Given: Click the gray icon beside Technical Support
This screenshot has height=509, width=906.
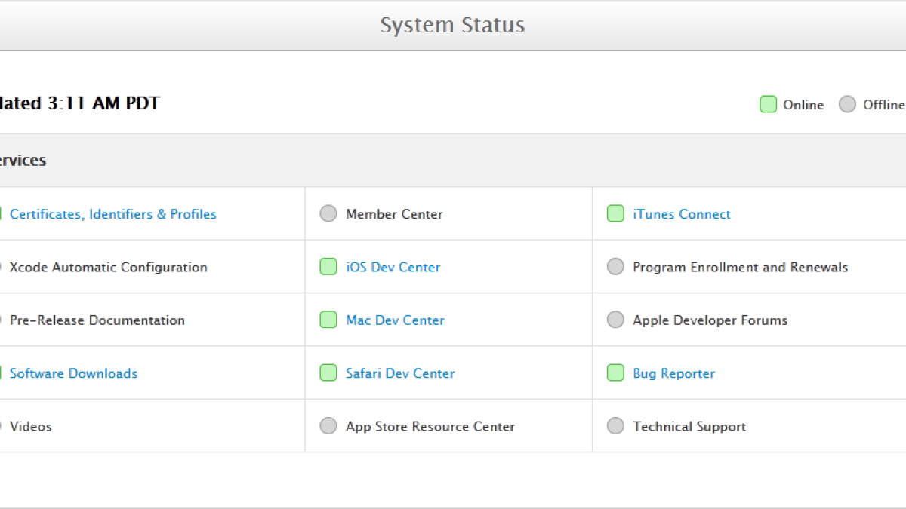Looking at the screenshot, I should pos(615,425).
